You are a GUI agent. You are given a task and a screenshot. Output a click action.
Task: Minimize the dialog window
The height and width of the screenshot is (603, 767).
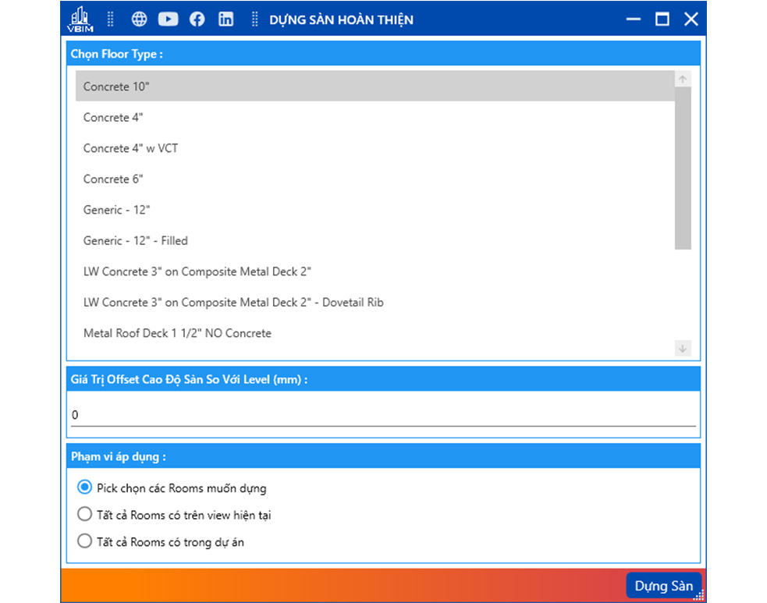(634, 20)
